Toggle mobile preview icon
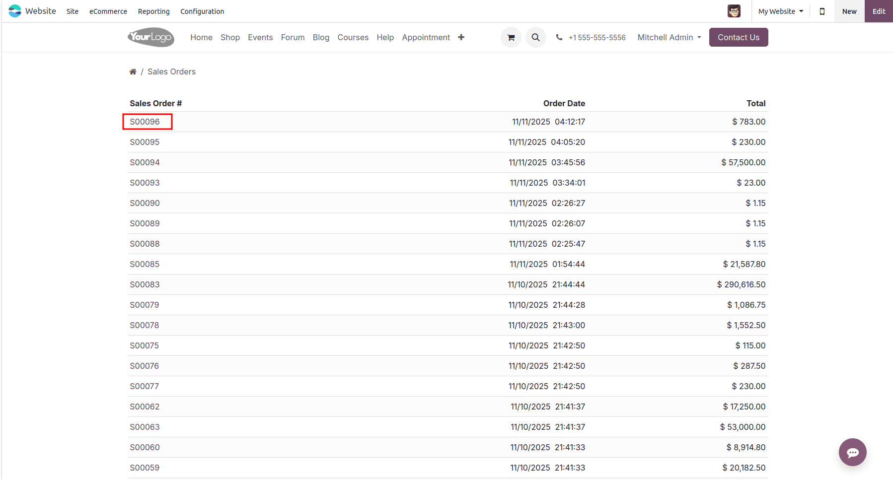 [x=822, y=11]
